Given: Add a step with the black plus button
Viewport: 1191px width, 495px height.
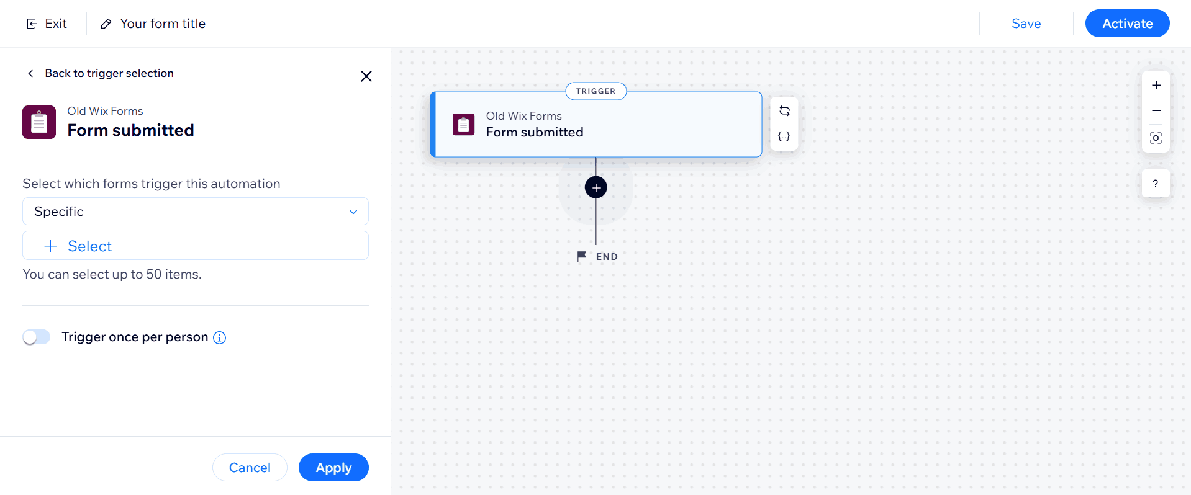Looking at the screenshot, I should tap(595, 187).
